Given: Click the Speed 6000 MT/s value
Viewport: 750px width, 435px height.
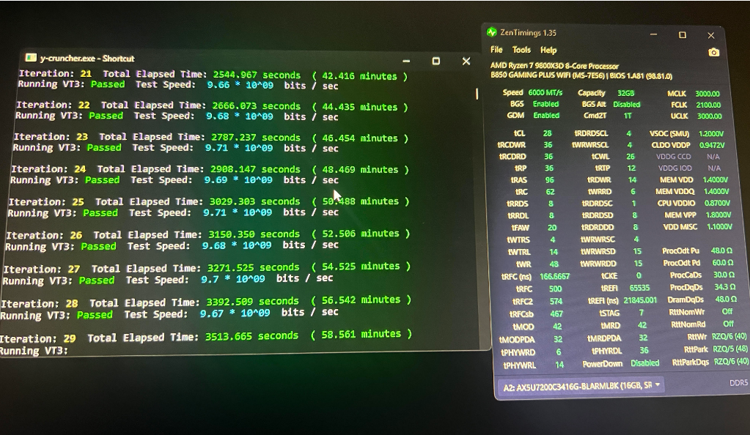Looking at the screenshot, I should 545,93.
